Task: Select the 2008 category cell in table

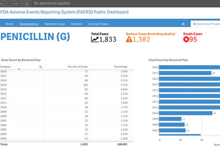Action: [x=4, y=116]
